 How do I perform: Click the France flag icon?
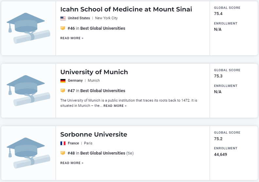tap(63, 143)
